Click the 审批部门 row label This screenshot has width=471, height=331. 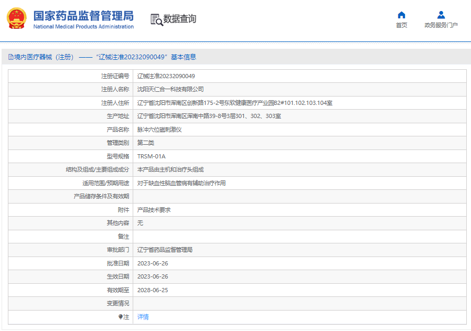(x=117, y=250)
